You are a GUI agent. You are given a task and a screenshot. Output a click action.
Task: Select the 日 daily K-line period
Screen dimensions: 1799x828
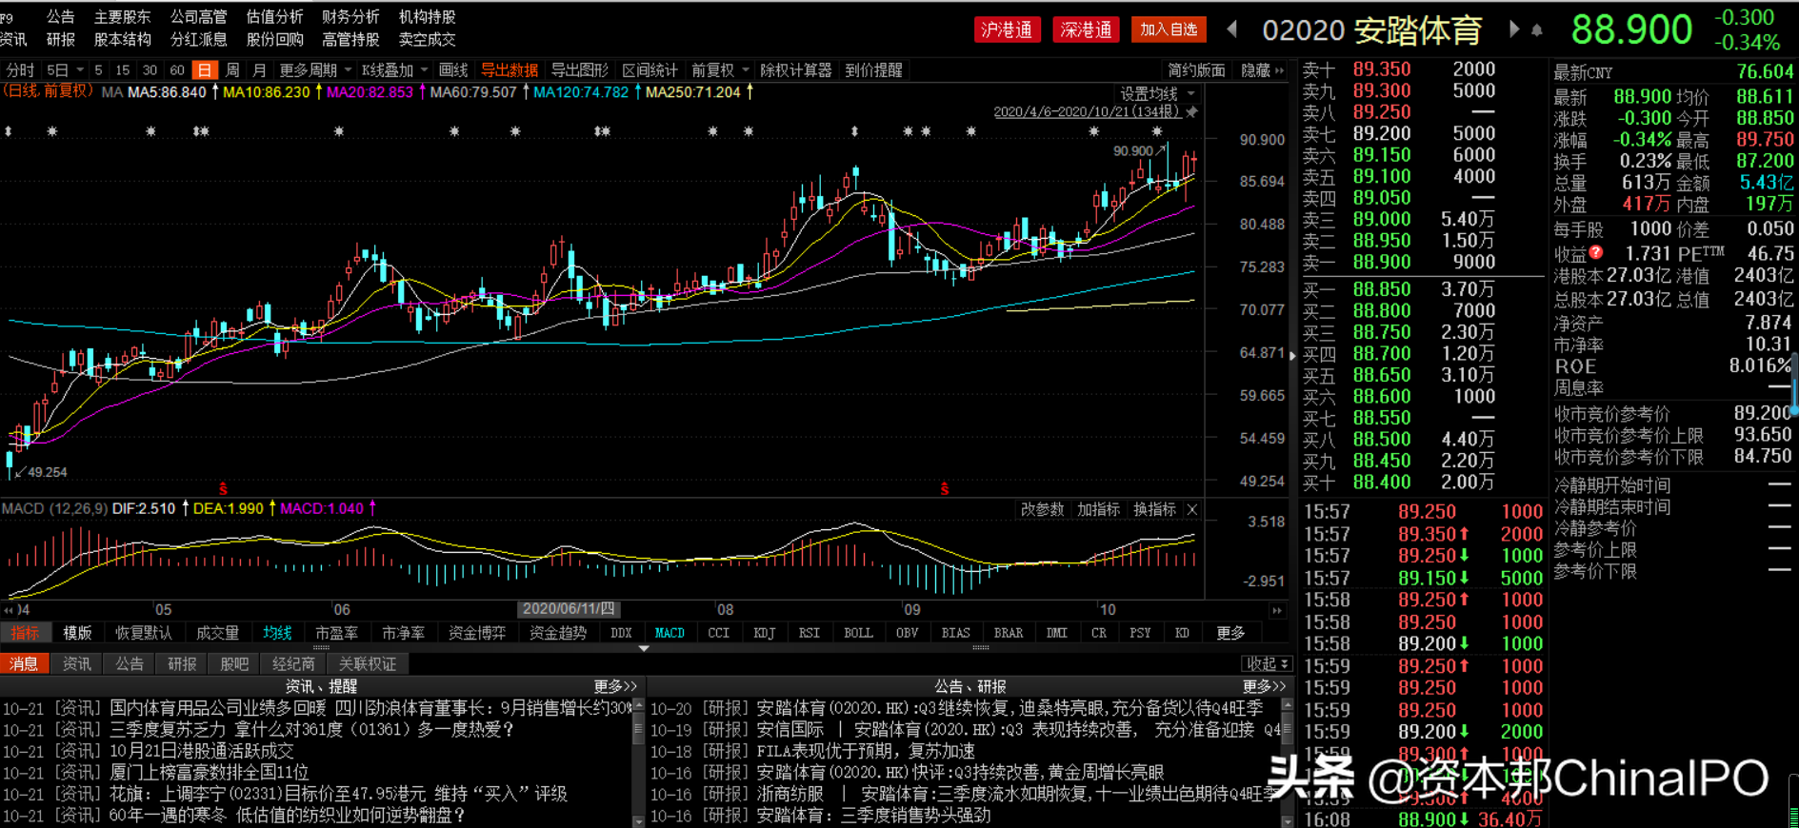pyautogui.click(x=205, y=70)
